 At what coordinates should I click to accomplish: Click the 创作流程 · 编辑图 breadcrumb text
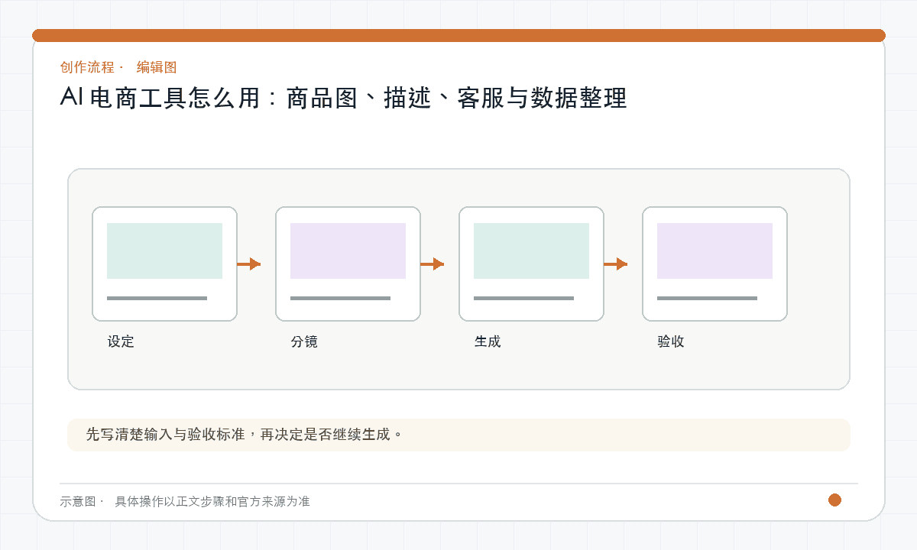pyautogui.click(x=118, y=67)
